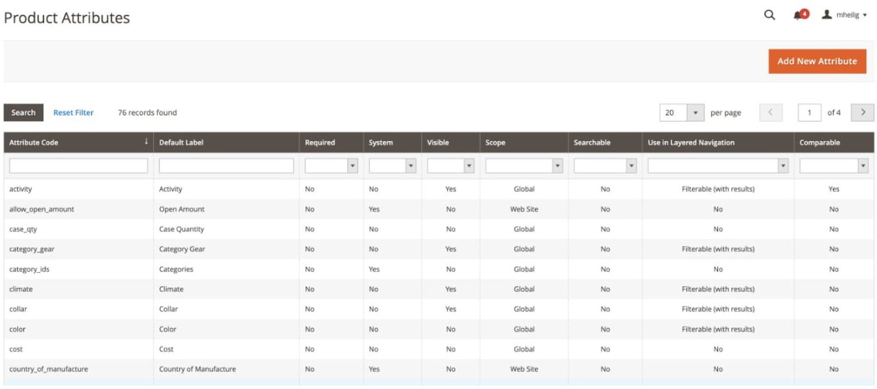This screenshot has height=389, width=877.
Task: Sort by Default Label column header
Action: pos(181,143)
